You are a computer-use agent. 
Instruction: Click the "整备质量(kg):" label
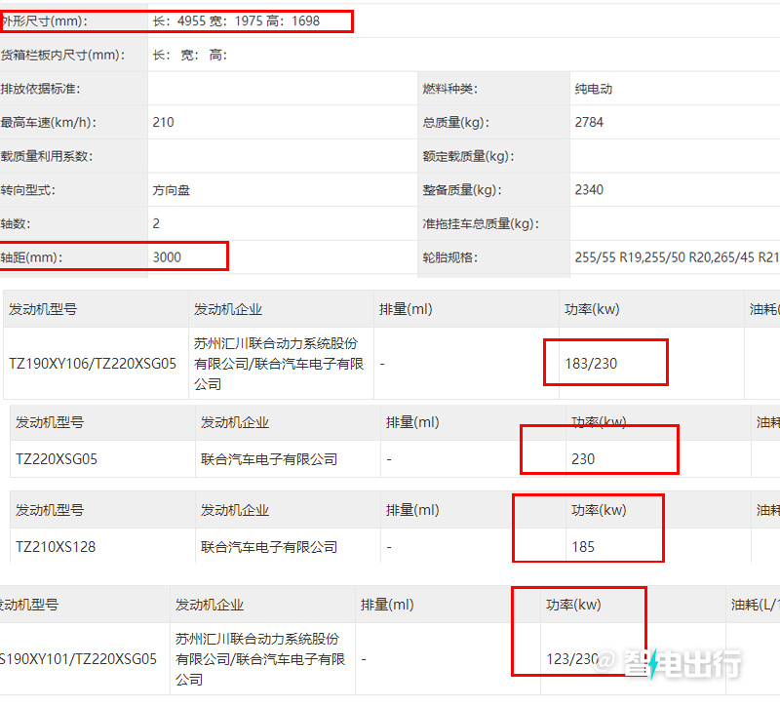point(462,190)
